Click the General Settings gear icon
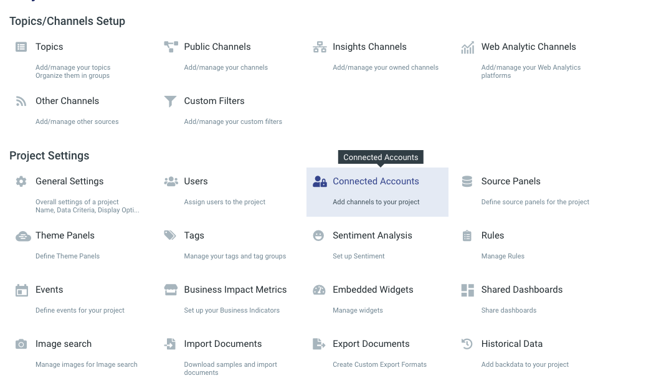669x383 pixels. point(21,181)
